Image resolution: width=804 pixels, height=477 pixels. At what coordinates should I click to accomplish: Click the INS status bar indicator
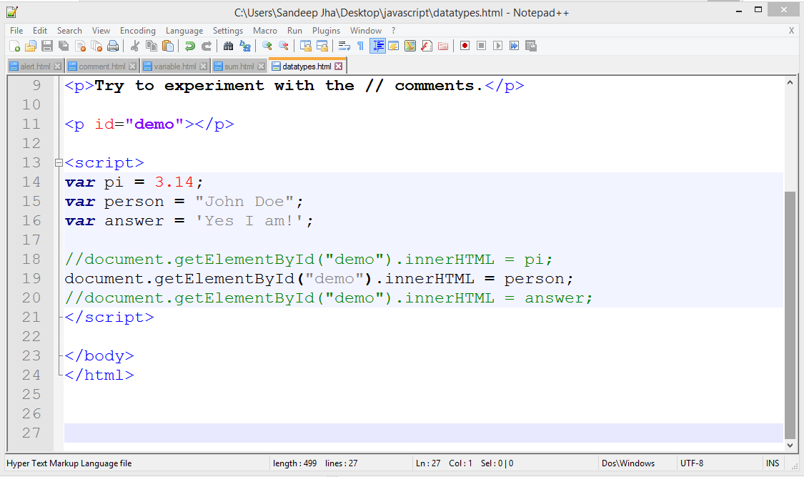pyautogui.click(x=773, y=463)
